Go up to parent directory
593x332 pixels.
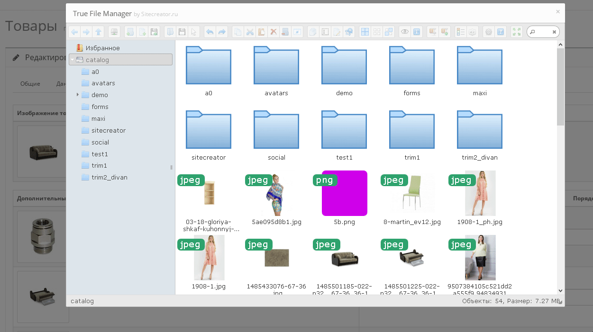98,32
